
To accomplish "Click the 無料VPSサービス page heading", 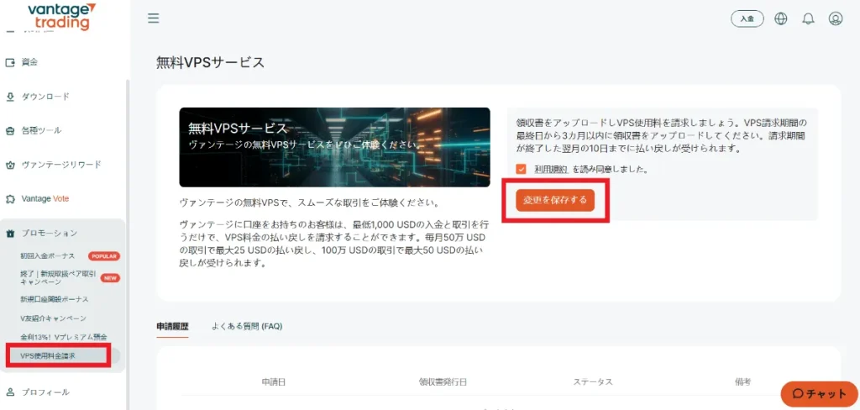I will 211,62.
